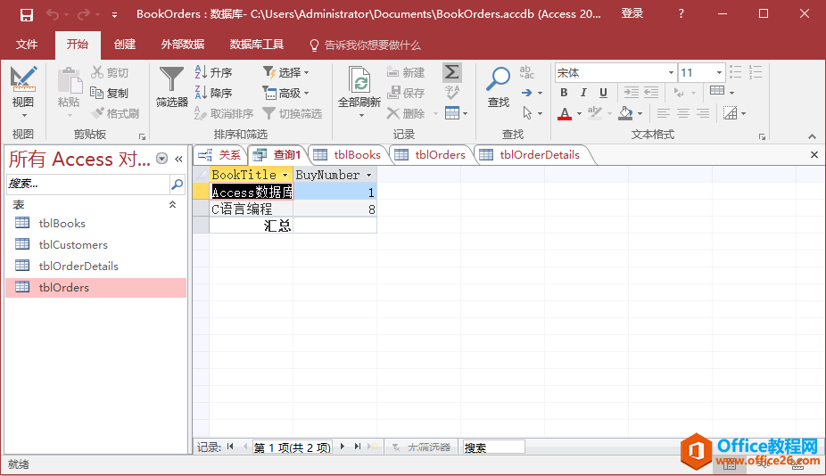Click the navigation pane search box
The width and height of the screenshot is (826, 476).
pyautogui.click(x=87, y=184)
